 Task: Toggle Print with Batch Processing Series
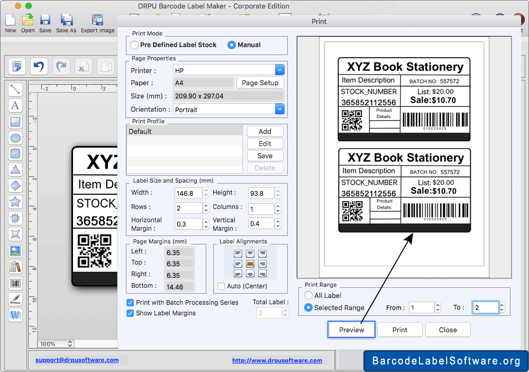[x=130, y=303]
